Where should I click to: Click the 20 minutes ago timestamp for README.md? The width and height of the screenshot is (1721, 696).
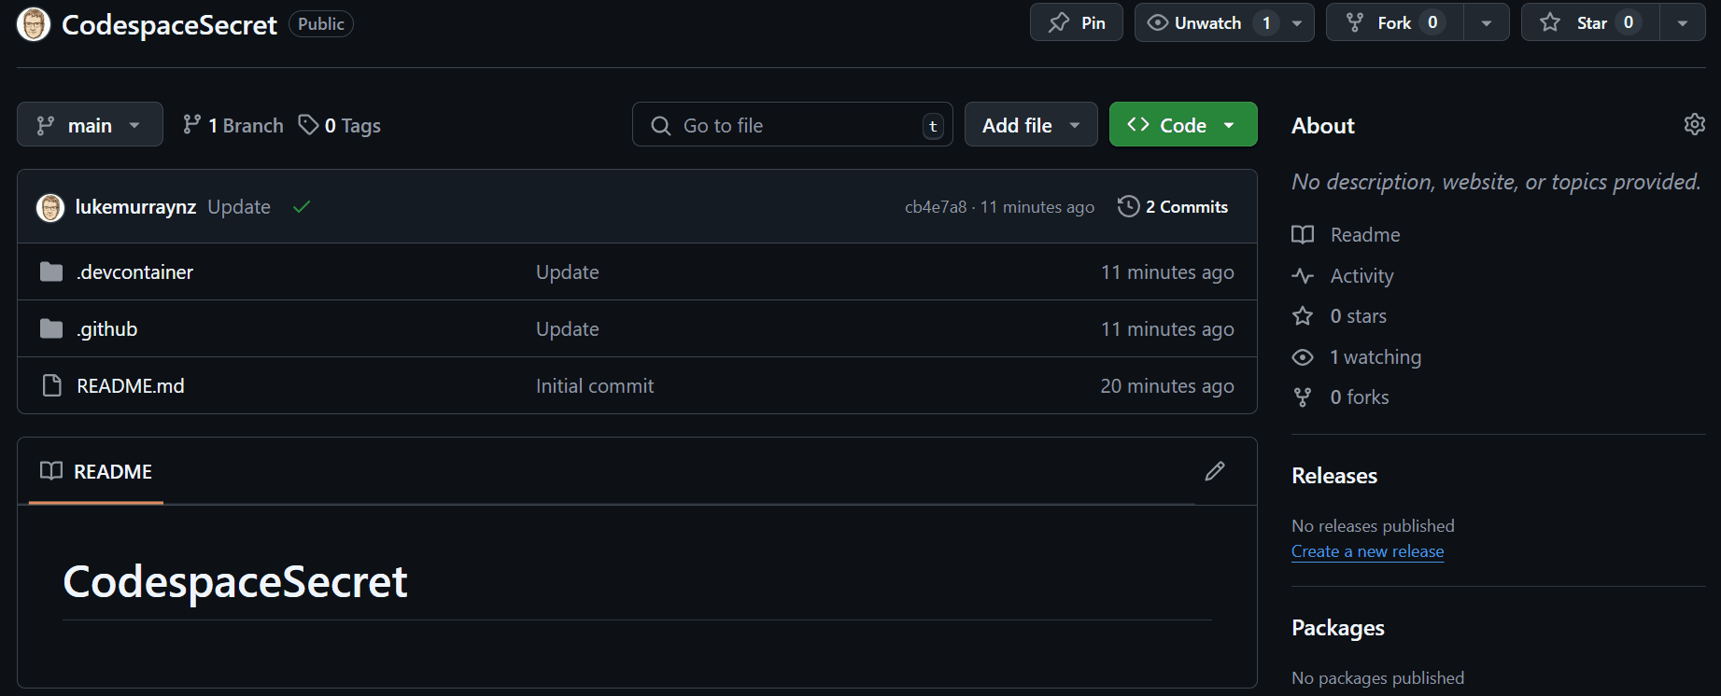pyautogui.click(x=1167, y=386)
